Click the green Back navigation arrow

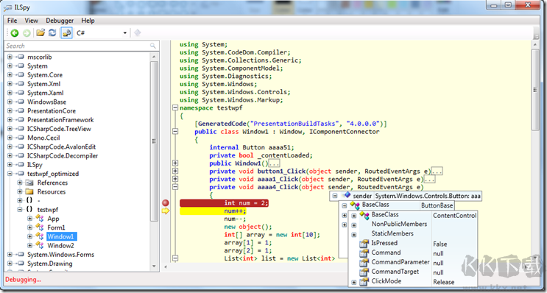pos(14,33)
